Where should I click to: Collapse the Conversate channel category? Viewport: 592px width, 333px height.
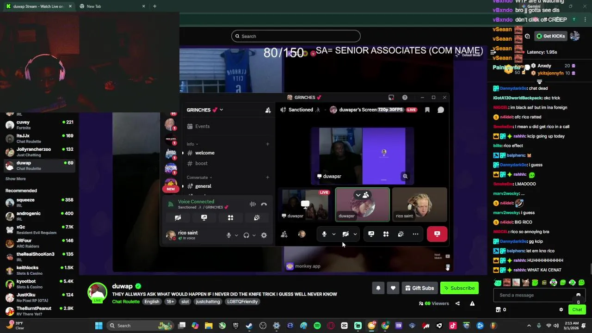coord(199,178)
